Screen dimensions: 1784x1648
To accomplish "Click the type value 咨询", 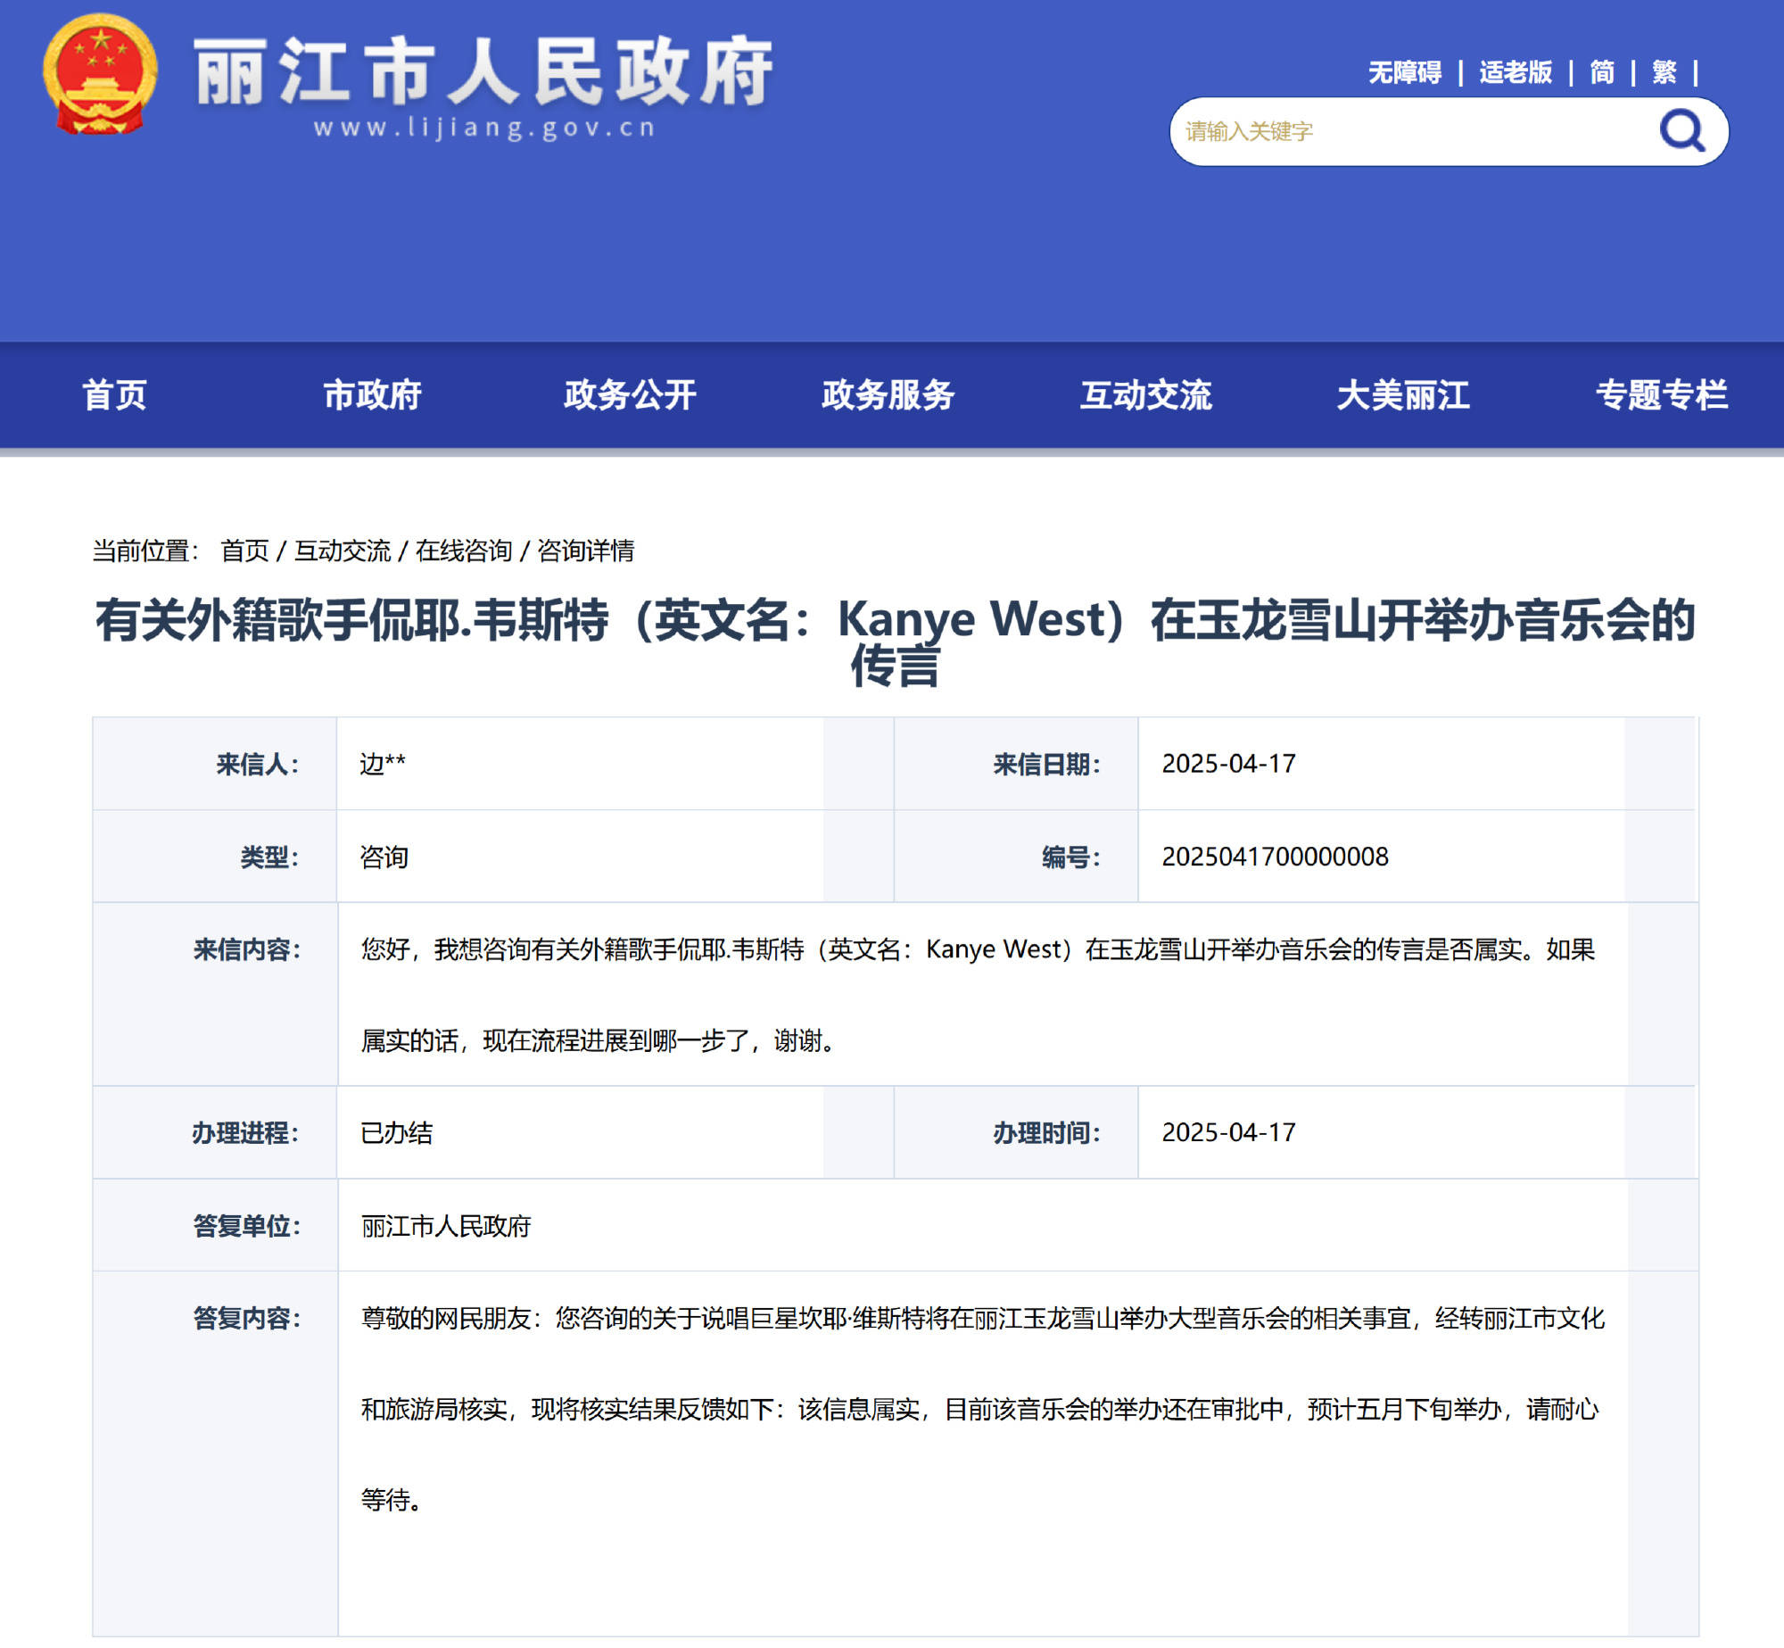I will [384, 857].
